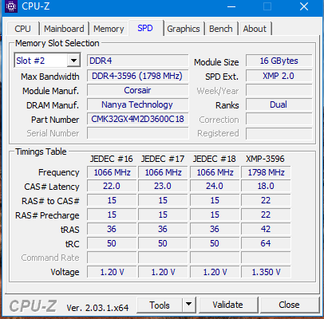Click the JEDEC #17 CAS# Latency 23.0
324x319 pixels.
point(163,187)
